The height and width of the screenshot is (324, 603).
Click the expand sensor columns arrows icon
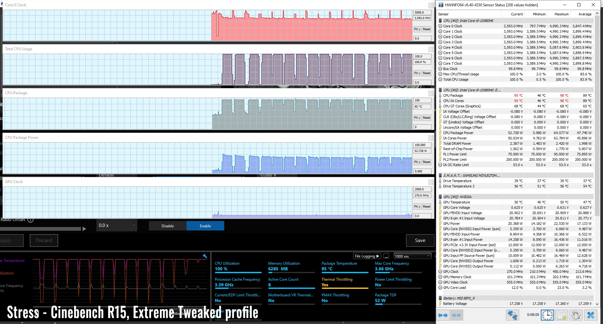tap(443, 315)
